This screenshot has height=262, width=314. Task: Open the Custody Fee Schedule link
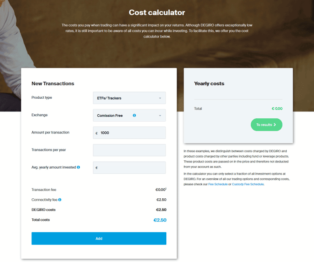pos(248,184)
